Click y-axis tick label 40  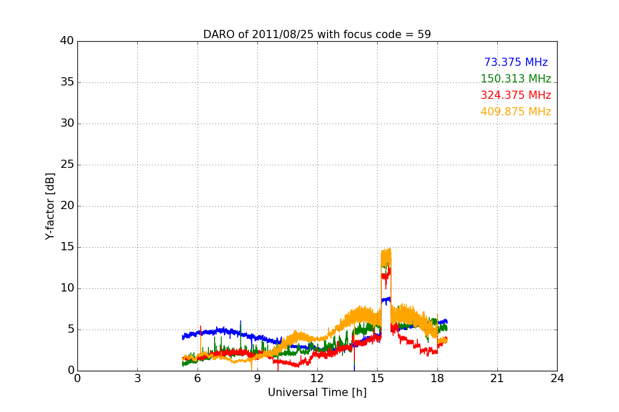(67, 41)
